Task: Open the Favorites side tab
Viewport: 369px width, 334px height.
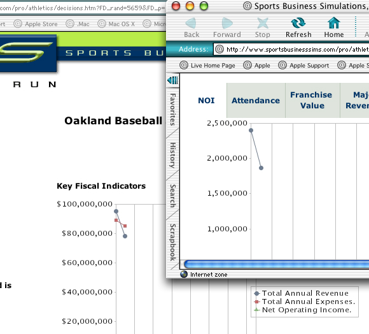Action: pyautogui.click(x=173, y=110)
